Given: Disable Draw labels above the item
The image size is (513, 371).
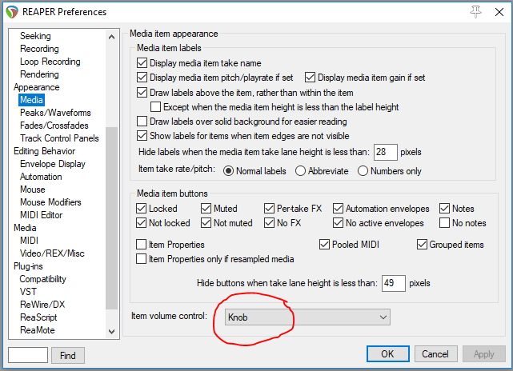Looking at the screenshot, I should (142, 93).
